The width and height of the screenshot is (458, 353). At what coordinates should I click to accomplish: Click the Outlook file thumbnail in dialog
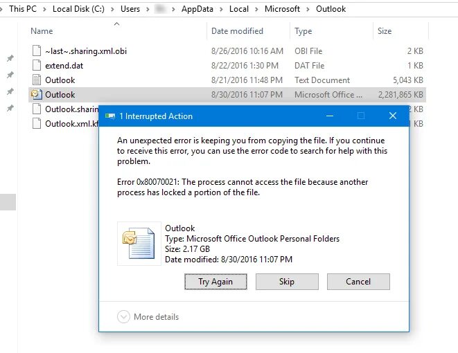pyautogui.click(x=139, y=244)
